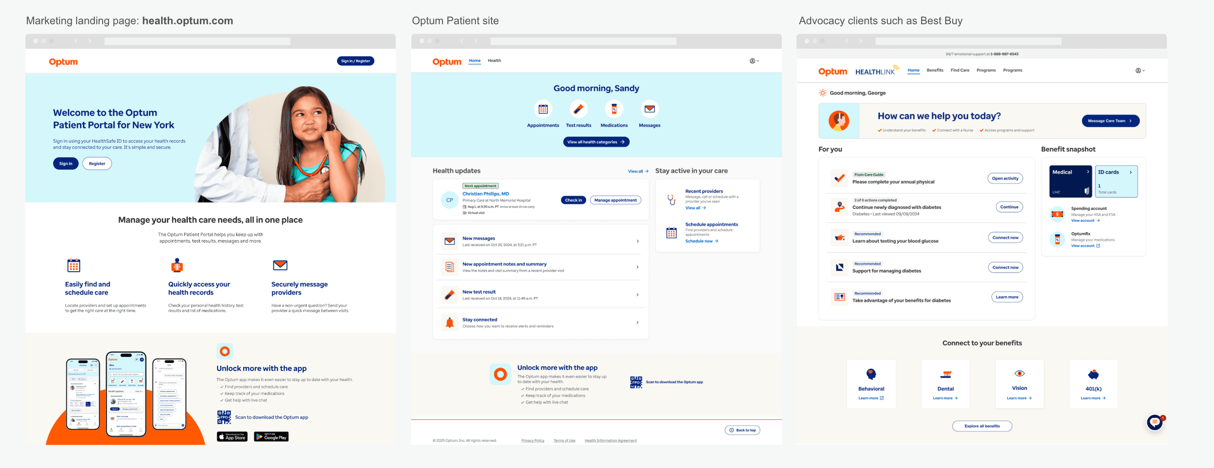
Task: Click the Message Care Team button
Action: pyautogui.click(x=1110, y=121)
